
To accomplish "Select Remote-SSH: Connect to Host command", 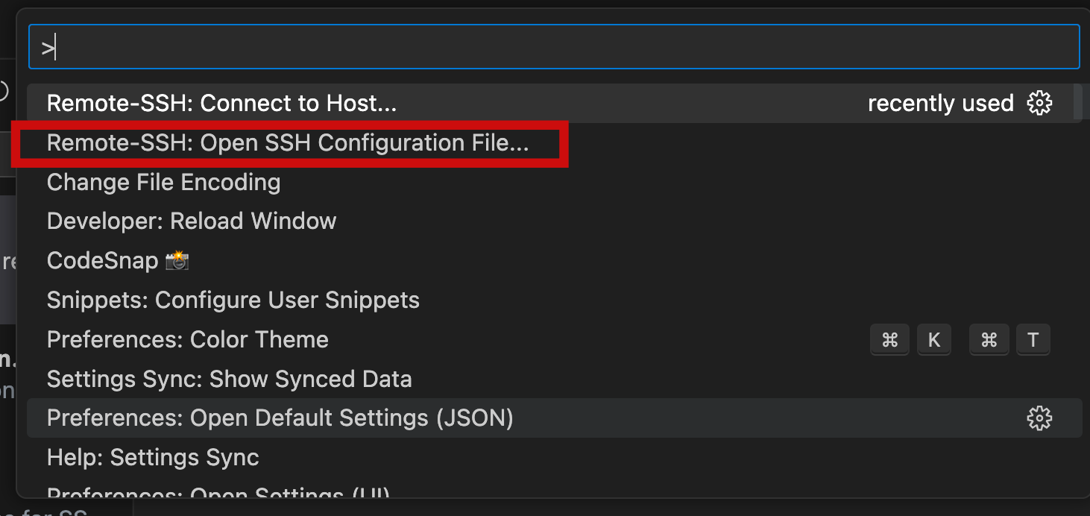I will tap(554, 103).
